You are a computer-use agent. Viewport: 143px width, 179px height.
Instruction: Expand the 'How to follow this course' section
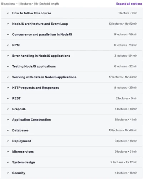(x=71, y=13)
